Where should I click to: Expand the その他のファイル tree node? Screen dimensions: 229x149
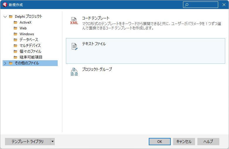(x=5, y=63)
